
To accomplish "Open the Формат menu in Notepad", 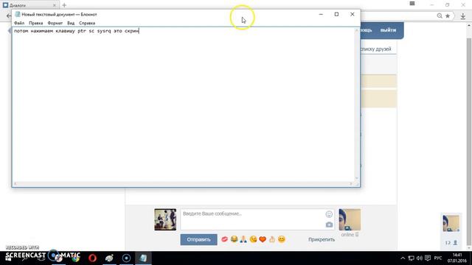I will click(55, 23).
